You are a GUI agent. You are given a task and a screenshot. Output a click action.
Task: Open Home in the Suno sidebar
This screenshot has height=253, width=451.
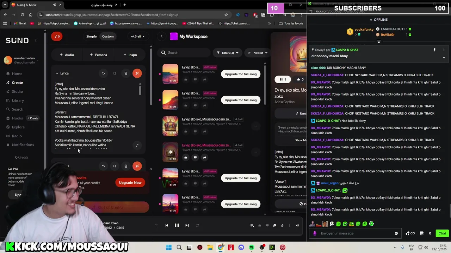(14, 74)
